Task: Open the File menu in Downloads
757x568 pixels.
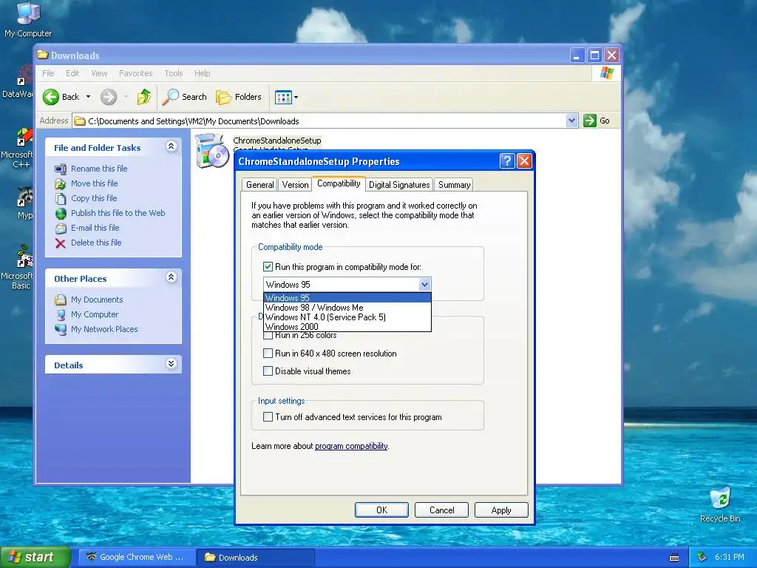Action: [x=48, y=73]
